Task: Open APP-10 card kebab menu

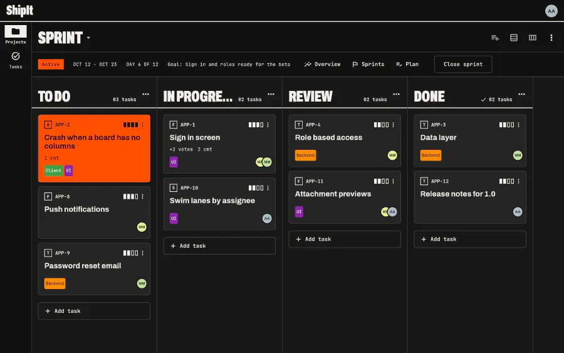Action: pos(268,188)
